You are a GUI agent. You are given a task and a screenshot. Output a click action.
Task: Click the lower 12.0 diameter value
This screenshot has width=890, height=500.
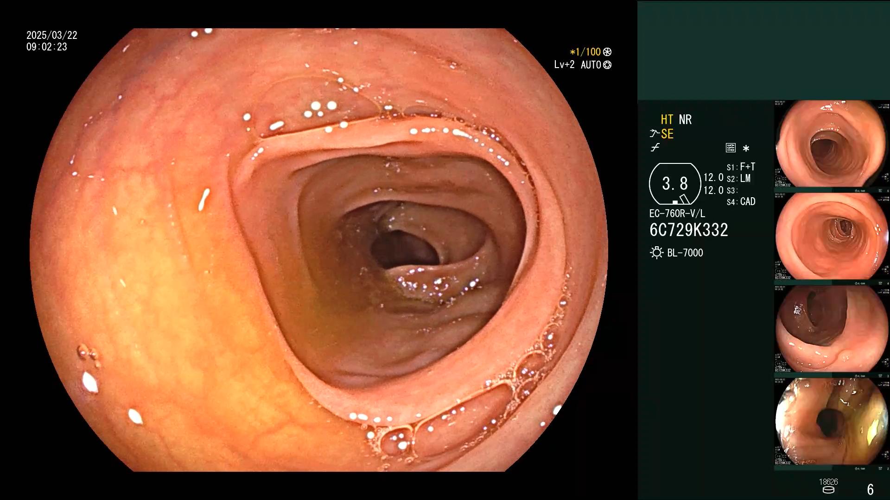[x=713, y=190]
